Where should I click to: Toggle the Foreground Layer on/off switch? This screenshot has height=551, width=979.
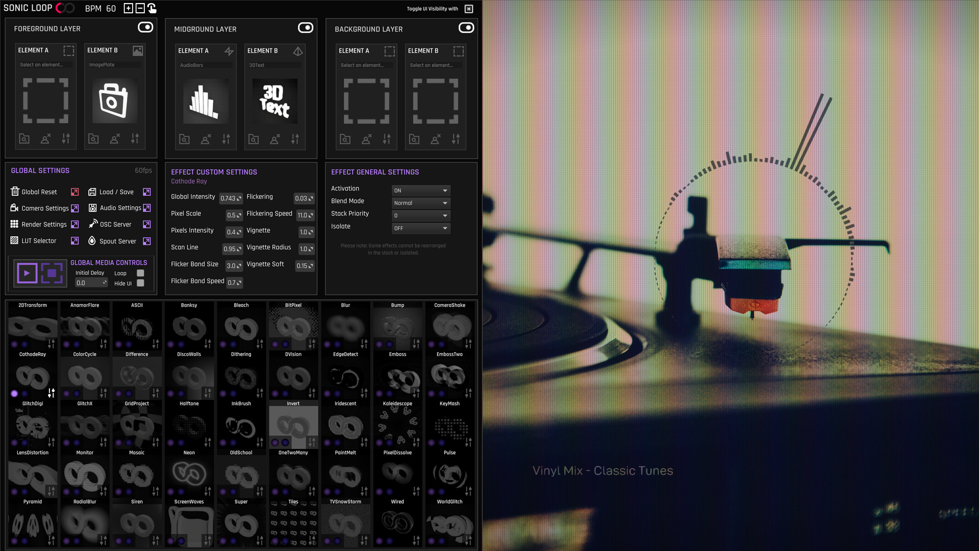[145, 27]
